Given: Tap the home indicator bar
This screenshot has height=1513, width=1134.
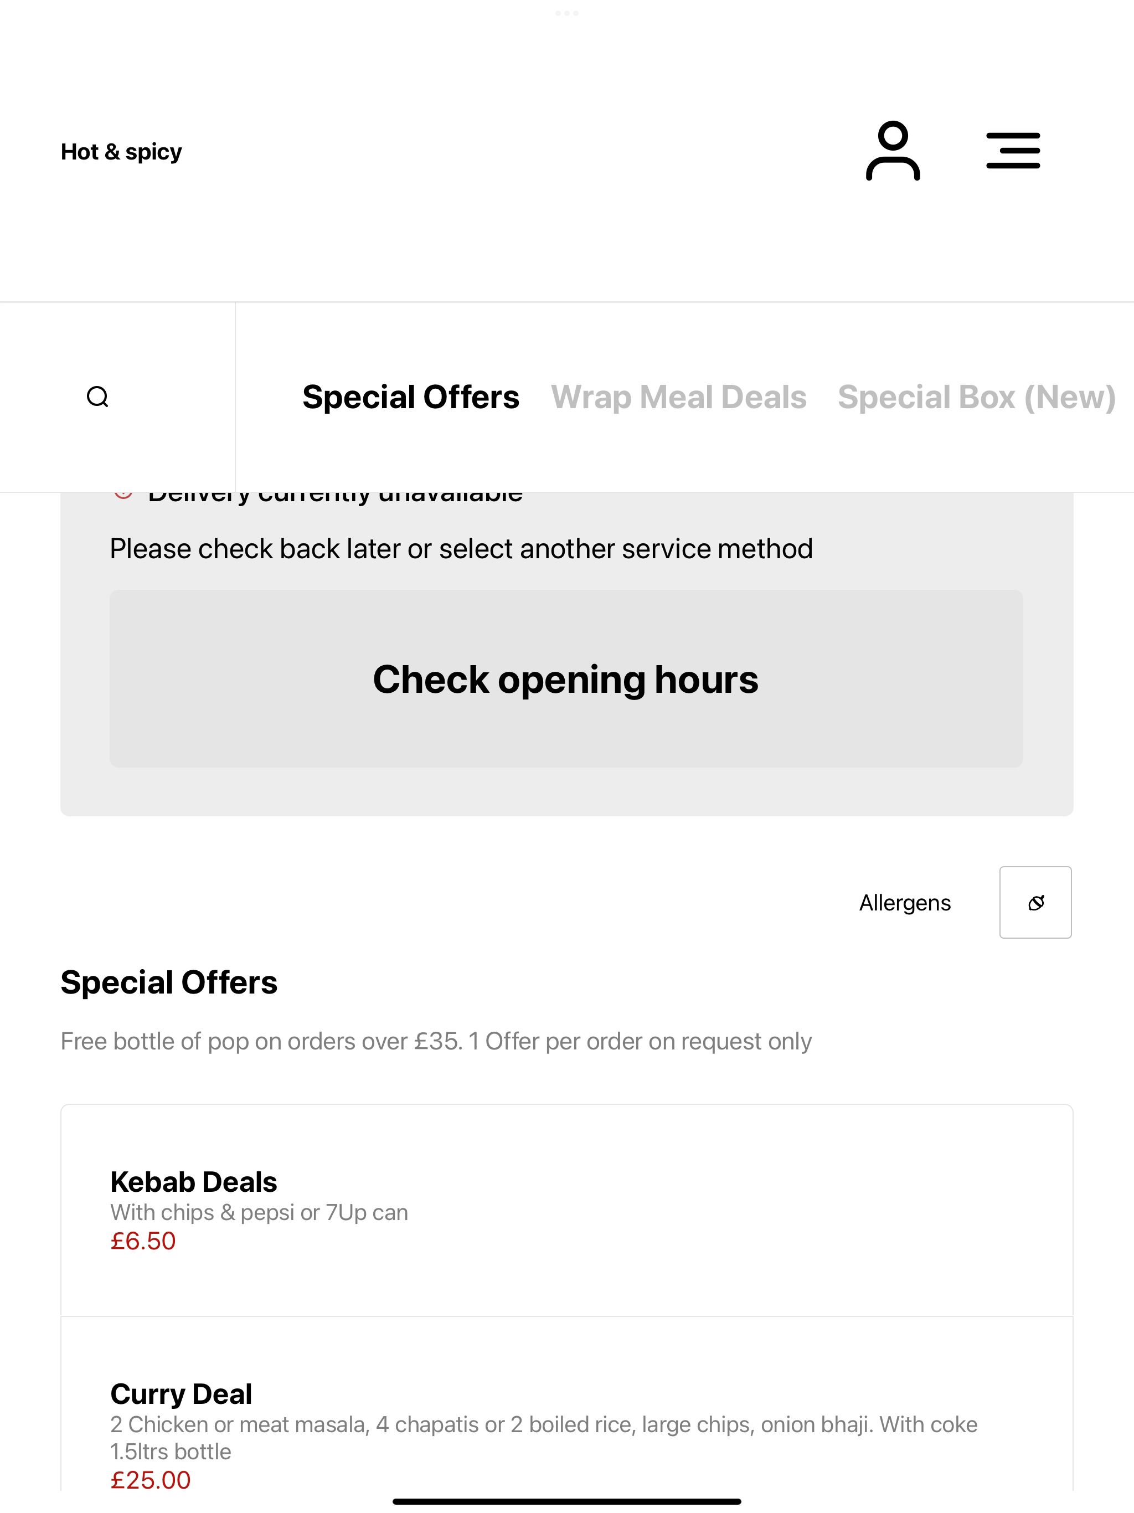Looking at the screenshot, I should (x=566, y=1501).
